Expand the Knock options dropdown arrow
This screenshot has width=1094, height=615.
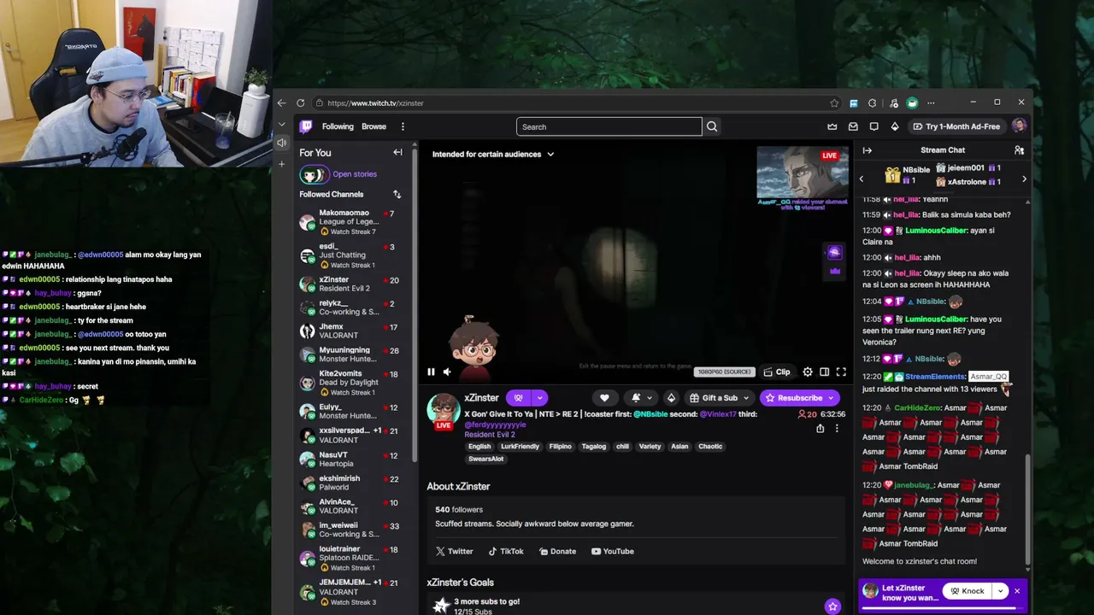click(x=1000, y=591)
